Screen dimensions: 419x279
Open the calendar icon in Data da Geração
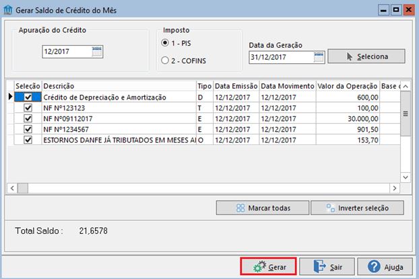319,57
